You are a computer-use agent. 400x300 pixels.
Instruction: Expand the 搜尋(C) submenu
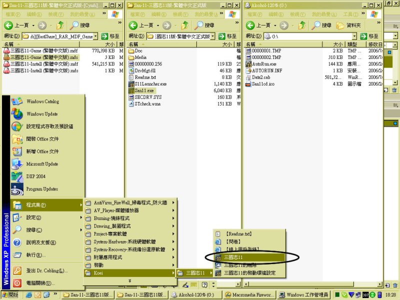47,230
